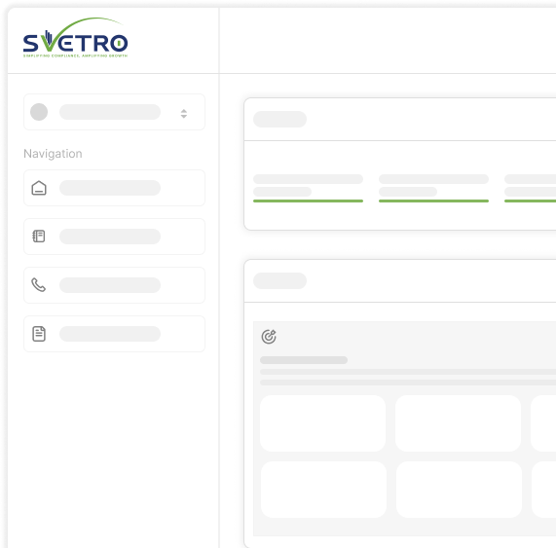The height and width of the screenshot is (548, 556).
Task: Click the target goal icon in lower card
Action: tap(269, 337)
